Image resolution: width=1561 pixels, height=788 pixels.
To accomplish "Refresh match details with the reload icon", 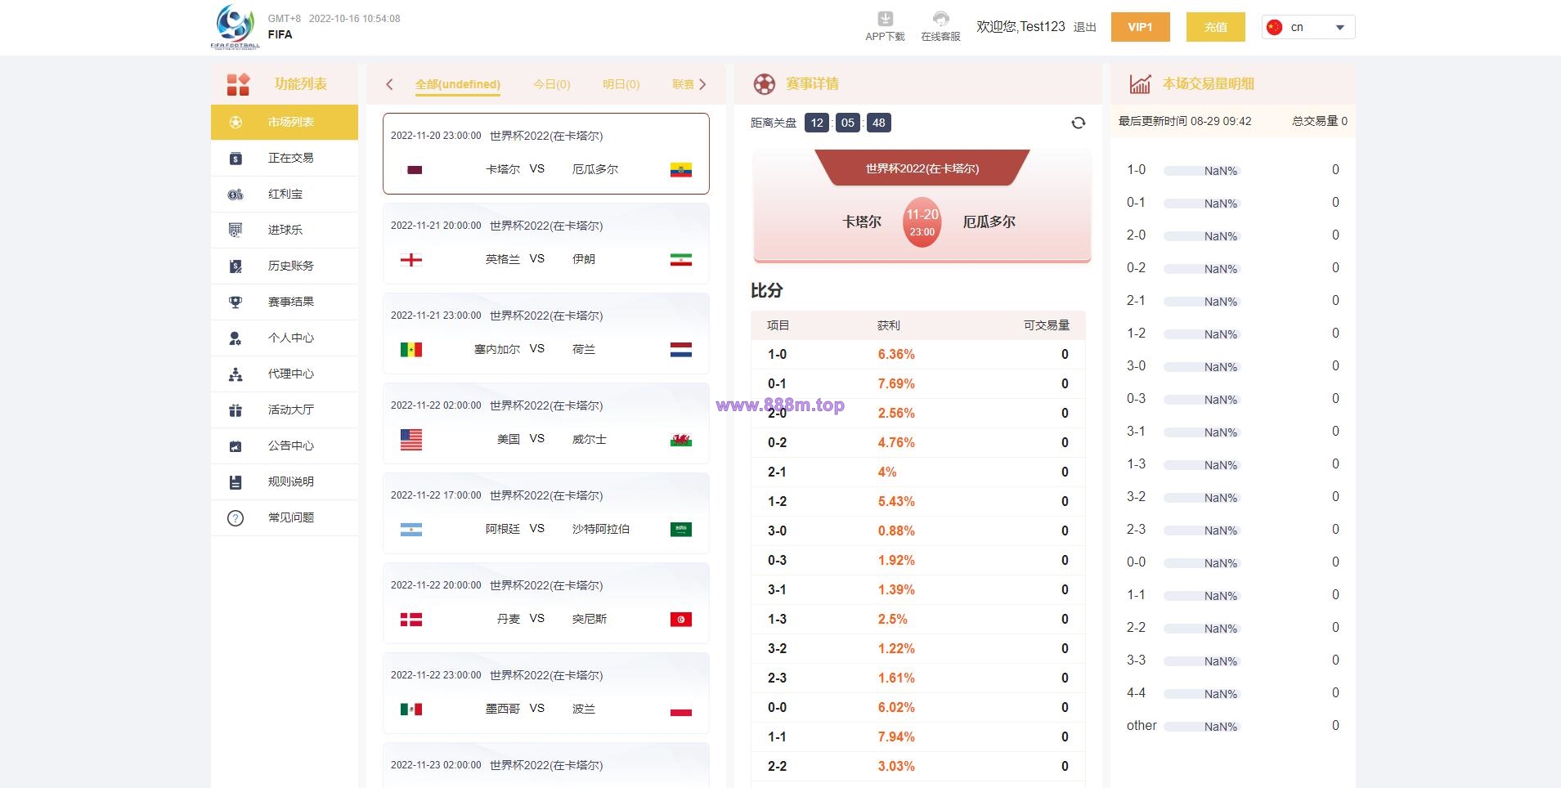I will pos(1079,123).
